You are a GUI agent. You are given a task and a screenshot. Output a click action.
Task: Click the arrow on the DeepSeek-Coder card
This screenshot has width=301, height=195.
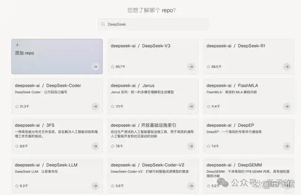pyautogui.click(x=95, y=106)
